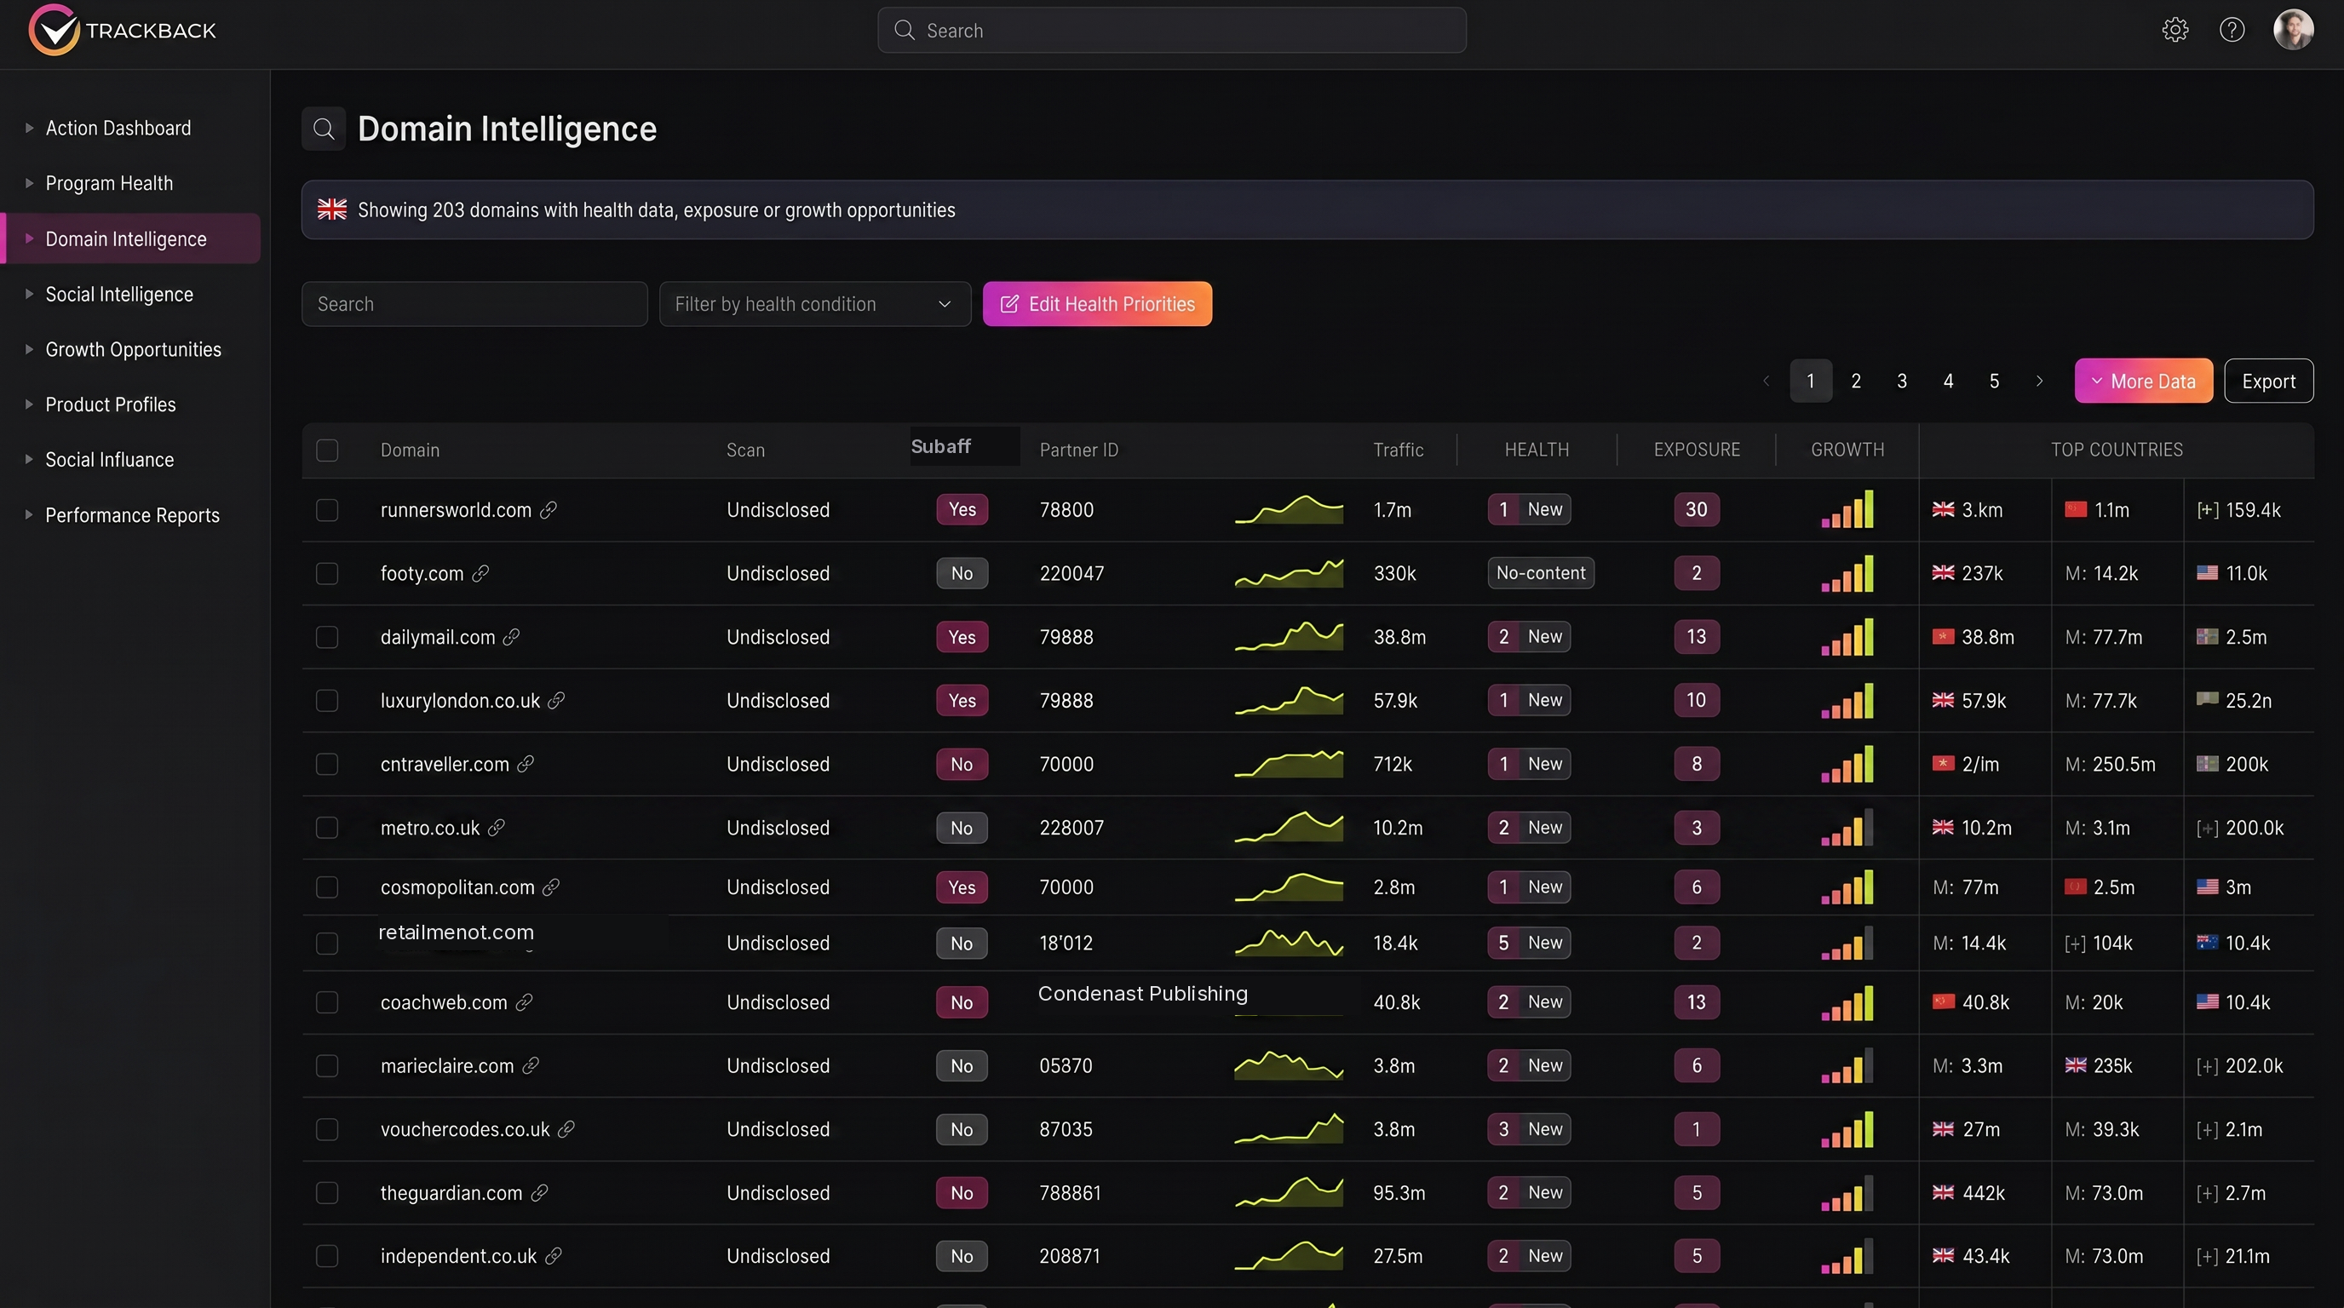Sort by the Traffic column header
The height and width of the screenshot is (1308, 2344).
(1399, 450)
